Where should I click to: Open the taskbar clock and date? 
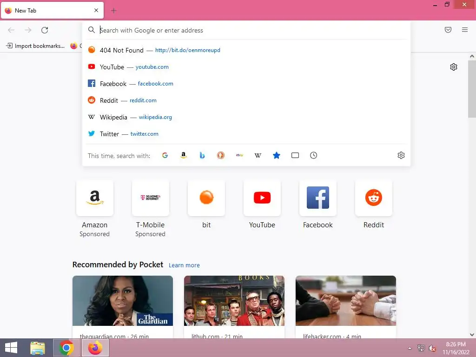[x=456, y=348]
